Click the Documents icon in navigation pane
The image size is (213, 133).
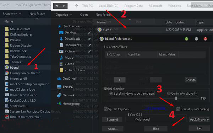61,45
